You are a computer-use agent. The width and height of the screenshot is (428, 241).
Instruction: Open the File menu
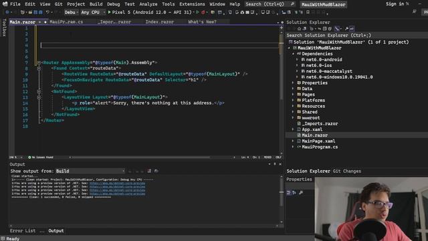[15, 4]
